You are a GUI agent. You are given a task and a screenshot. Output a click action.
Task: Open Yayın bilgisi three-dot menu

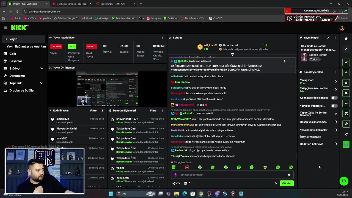click(335, 38)
